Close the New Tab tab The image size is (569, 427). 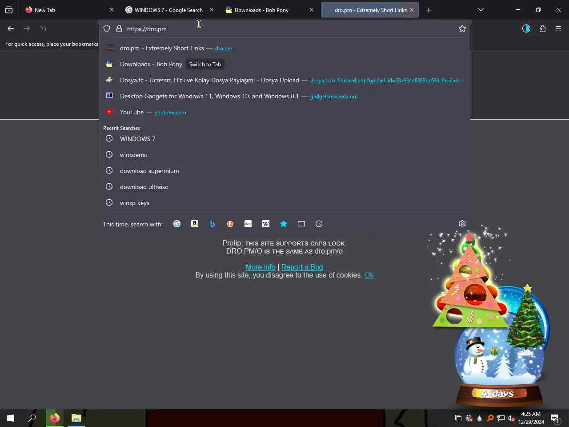112,10
